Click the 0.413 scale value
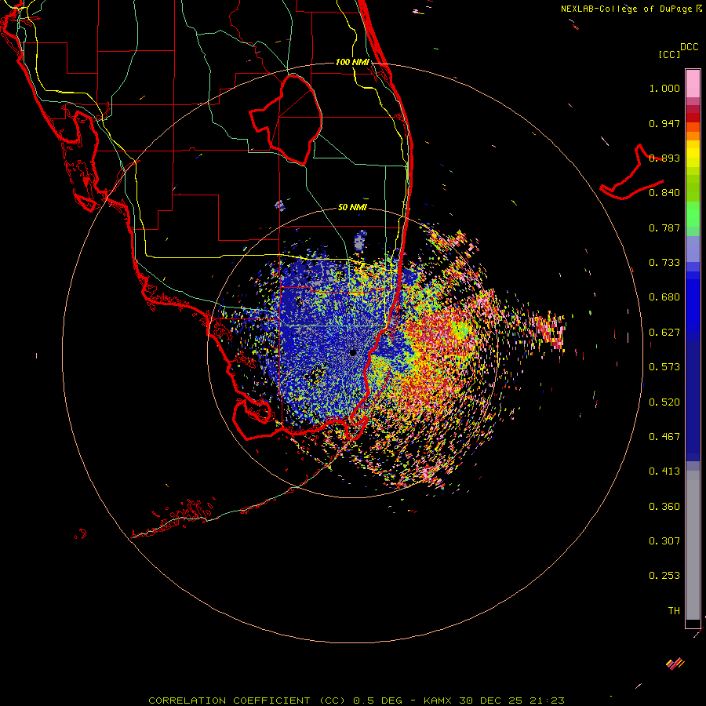The width and height of the screenshot is (706, 706). point(664,471)
